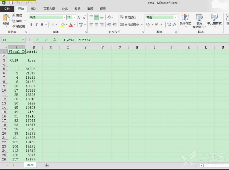Screen dimensions: 229x170
Task: Open Conditional Formatting (条件格式)
Action: coord(185,20)
